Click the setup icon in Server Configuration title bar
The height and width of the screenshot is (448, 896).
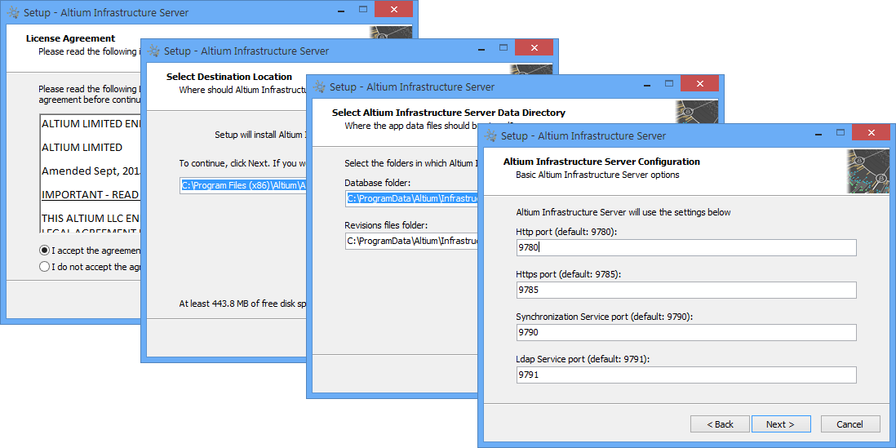click(490, 135)
